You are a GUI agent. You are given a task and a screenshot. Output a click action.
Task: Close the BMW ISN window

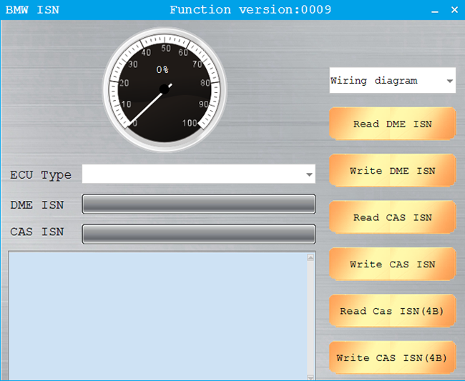click(x=454, y=10)
